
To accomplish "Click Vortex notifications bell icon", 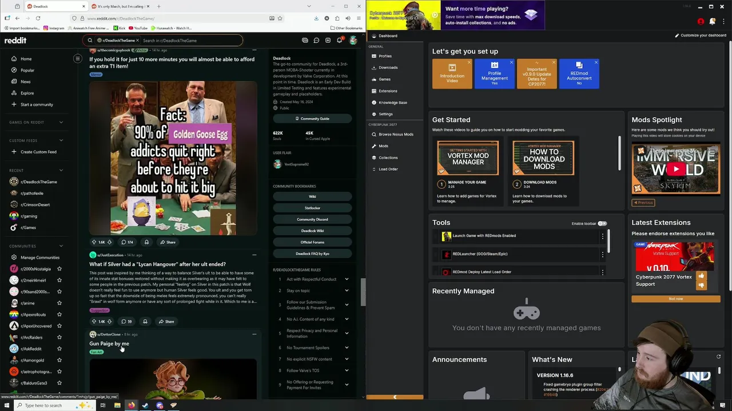I will [x=712, y=22].
